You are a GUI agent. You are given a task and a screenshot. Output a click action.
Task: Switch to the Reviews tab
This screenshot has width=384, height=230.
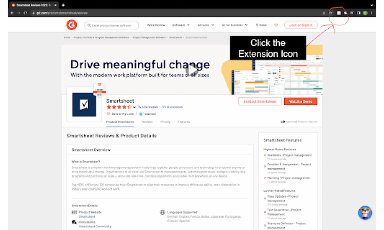click(x=147, y=122)
